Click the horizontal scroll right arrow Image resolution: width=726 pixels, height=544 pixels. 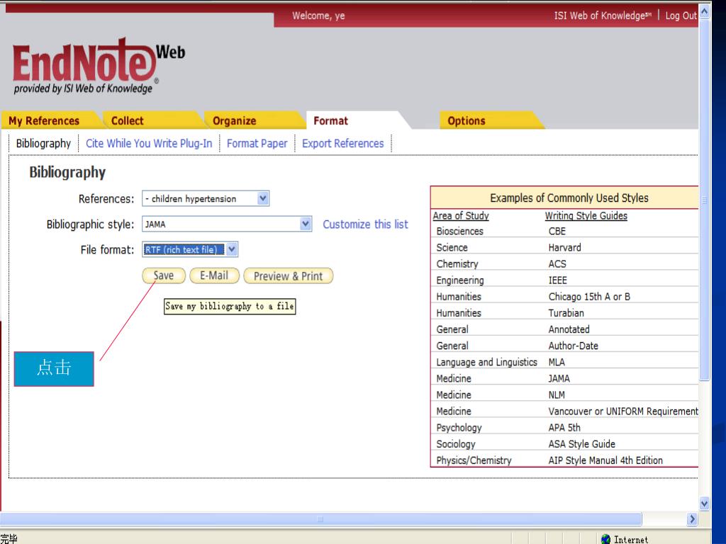pos(692,519)
